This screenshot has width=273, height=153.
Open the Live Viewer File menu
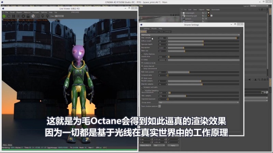(6, 12)
